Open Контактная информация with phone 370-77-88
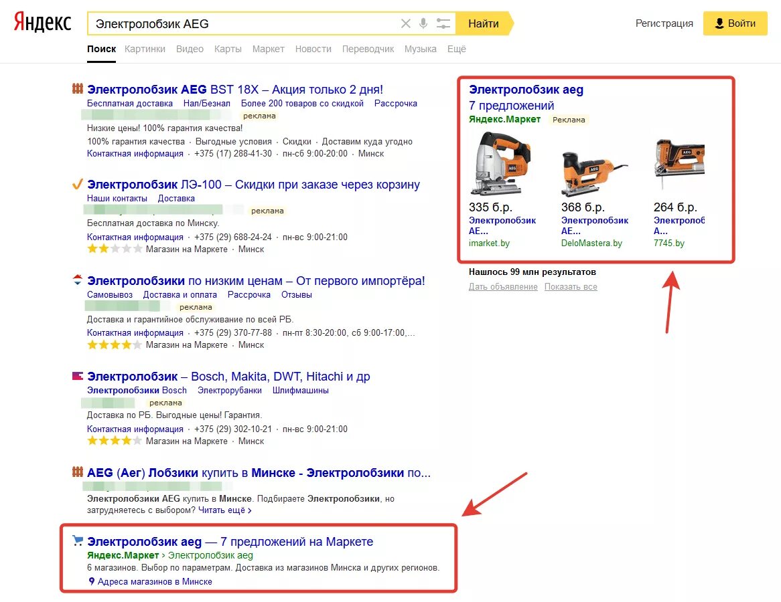 point(135,333)
